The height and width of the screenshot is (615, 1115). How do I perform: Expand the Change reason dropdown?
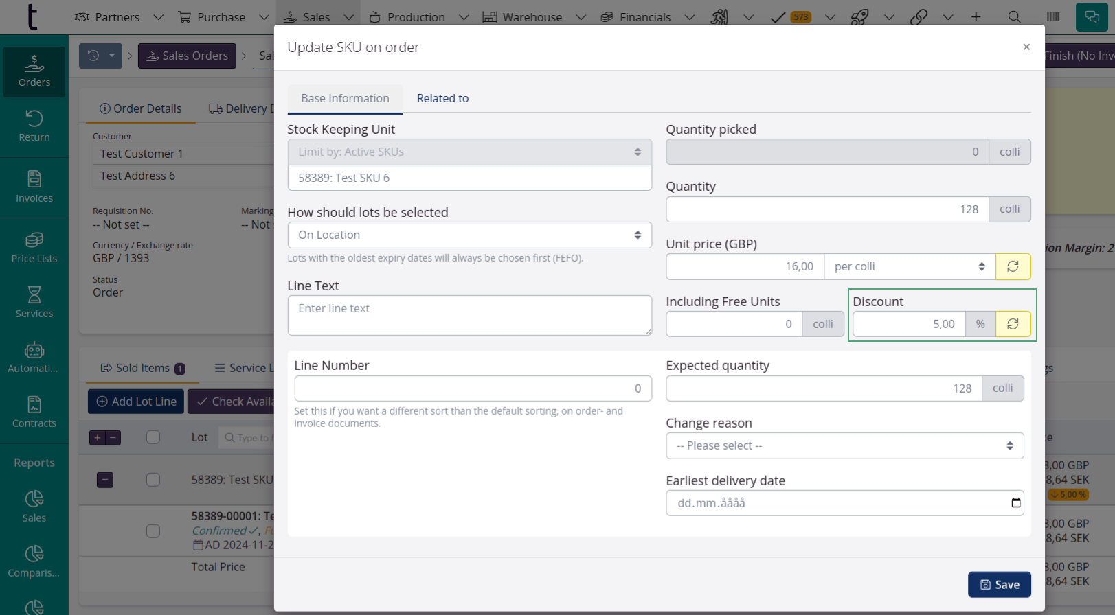844,445
